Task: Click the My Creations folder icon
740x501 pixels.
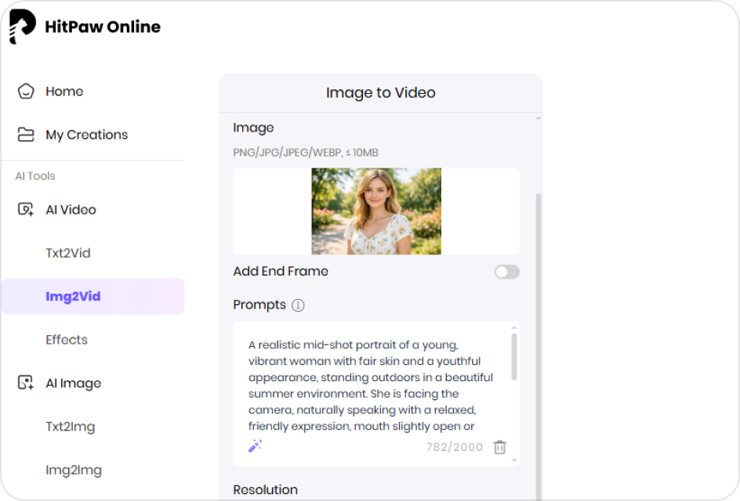Action: click(26, 135)
